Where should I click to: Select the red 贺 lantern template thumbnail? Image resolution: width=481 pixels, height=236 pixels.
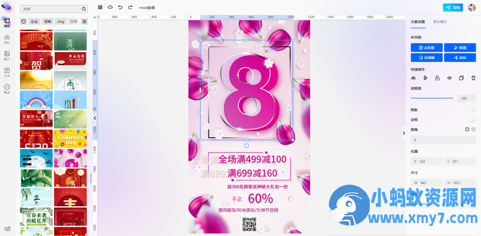[x=36, y=60]
